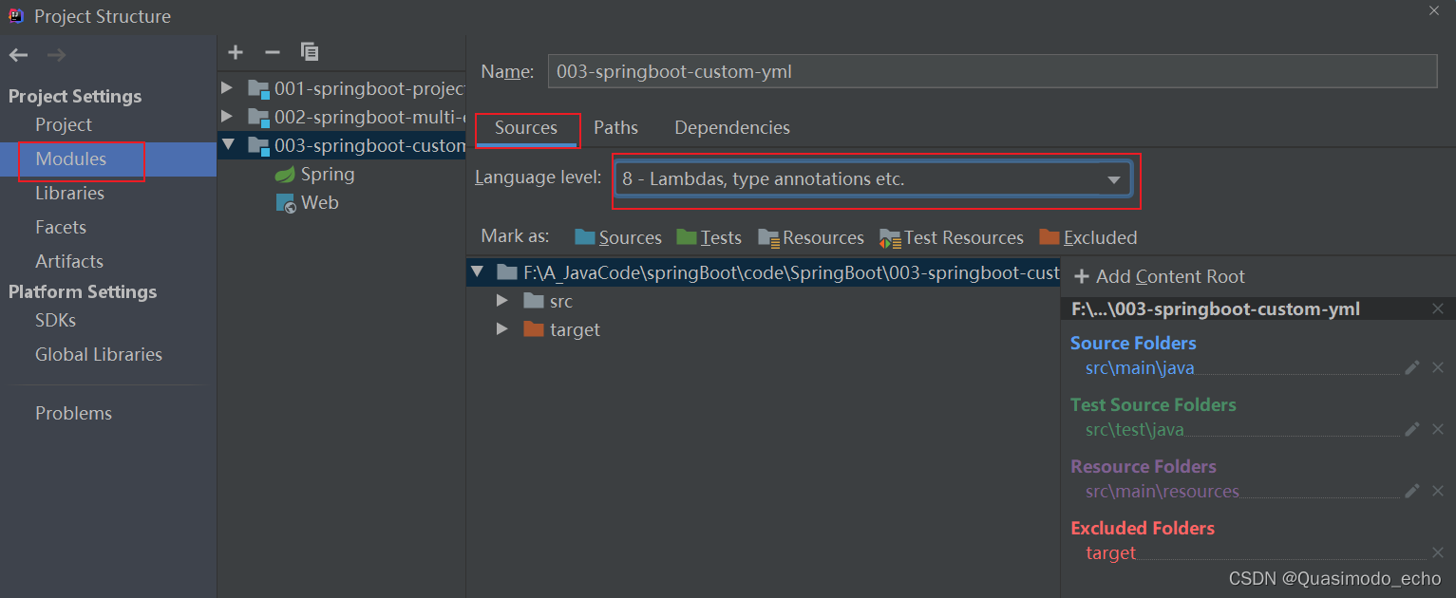Remove selected module with minus icon
Image resolution: width=1456 pixels, height=598 pixels.
[x=273, y=52]
